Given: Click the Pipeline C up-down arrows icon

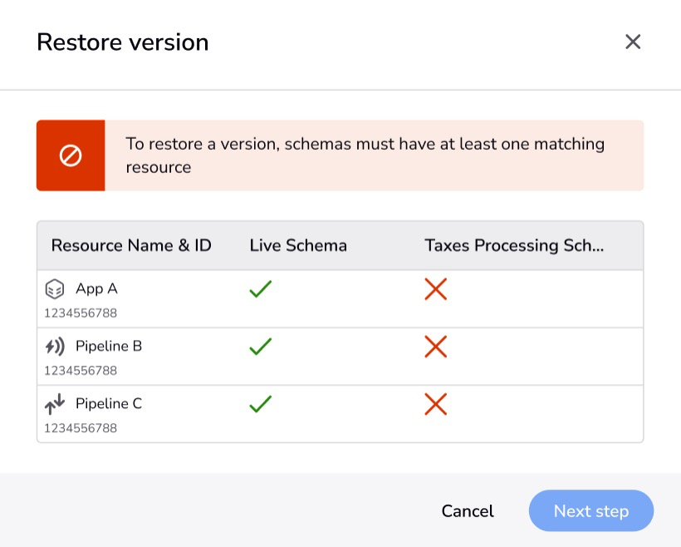Looking at the screenshot, I should pos(55,404).
